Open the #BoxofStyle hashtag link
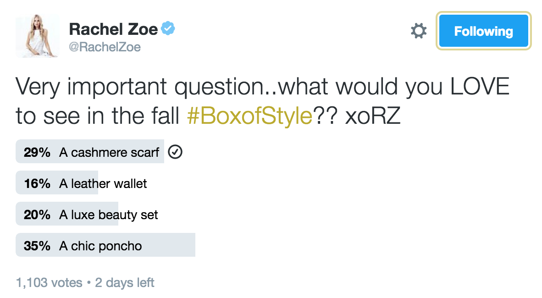The image size is (542, 298). coord(249,116)
